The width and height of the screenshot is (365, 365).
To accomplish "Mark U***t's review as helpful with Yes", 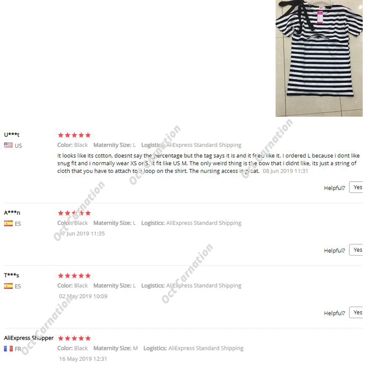I will pos(356,187).
